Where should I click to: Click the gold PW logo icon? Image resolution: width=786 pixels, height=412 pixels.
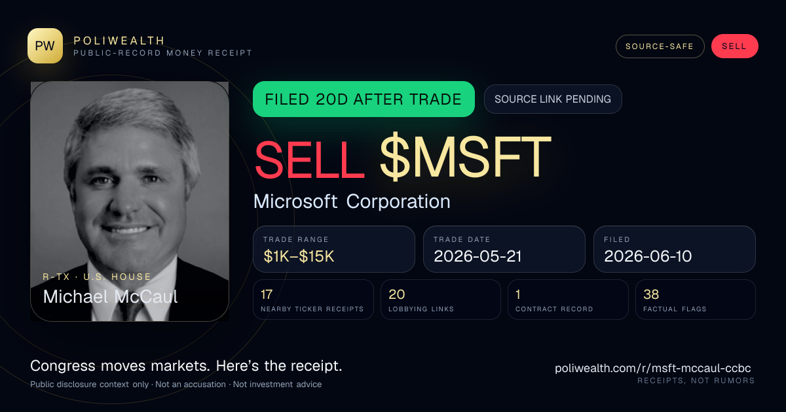pyautogui.click(x=45, y=46)
